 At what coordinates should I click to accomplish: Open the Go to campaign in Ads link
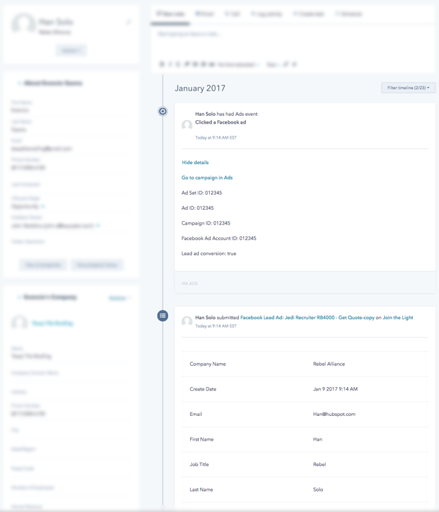tap(206, 178)
